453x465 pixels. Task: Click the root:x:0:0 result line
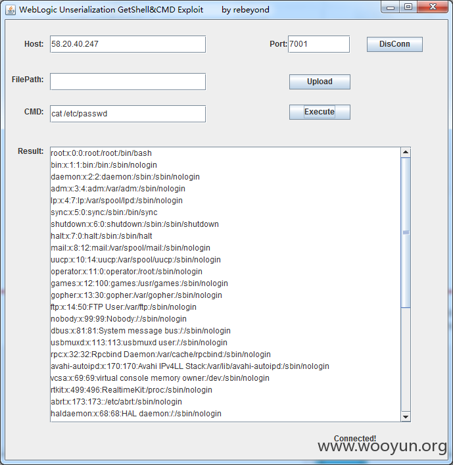pos(101,153)
